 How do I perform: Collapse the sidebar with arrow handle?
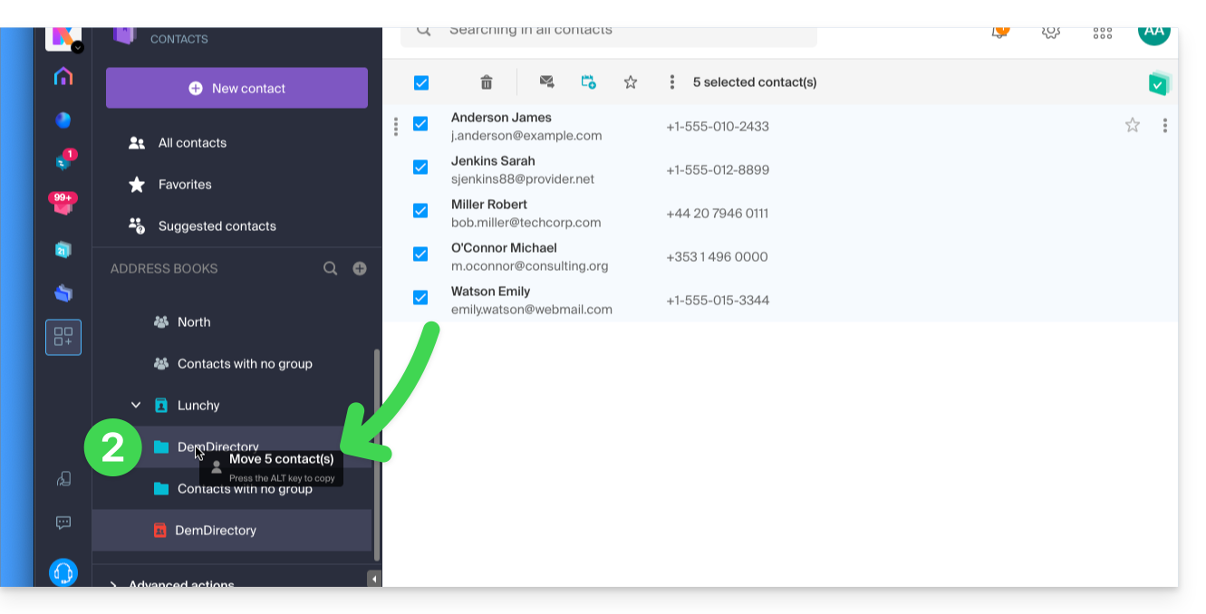click(x=373, y=579)
